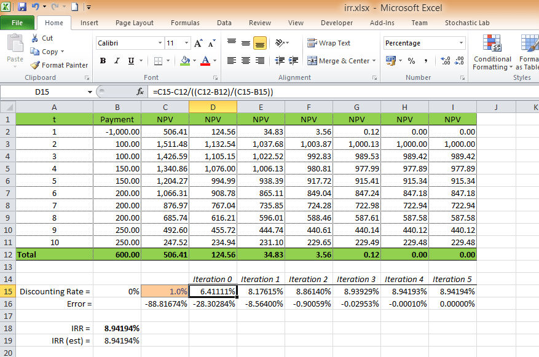Click the New document icon in quick access toolbar

pyautogui.click(x=74, y=7)
